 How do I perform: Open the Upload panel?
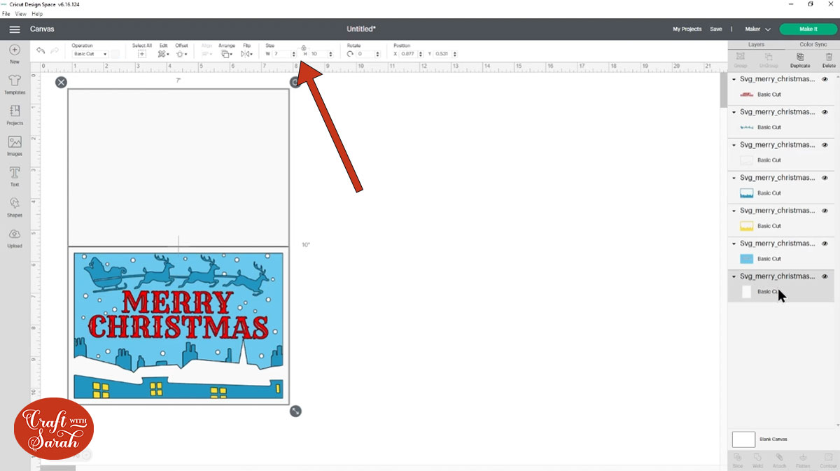[15, 238]
